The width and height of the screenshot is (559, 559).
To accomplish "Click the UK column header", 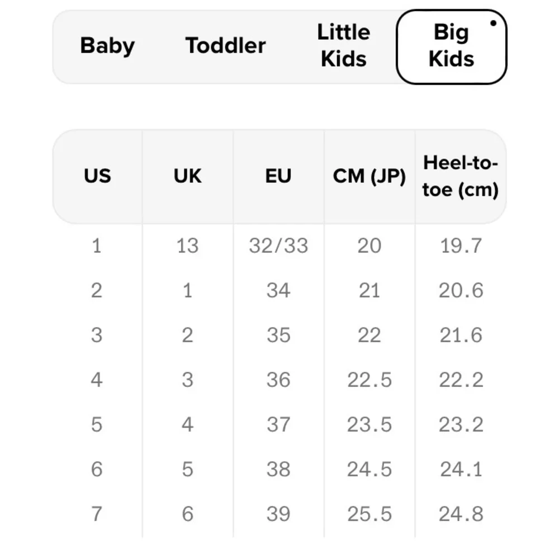I will pyautogui.click(x=187, y=176).
